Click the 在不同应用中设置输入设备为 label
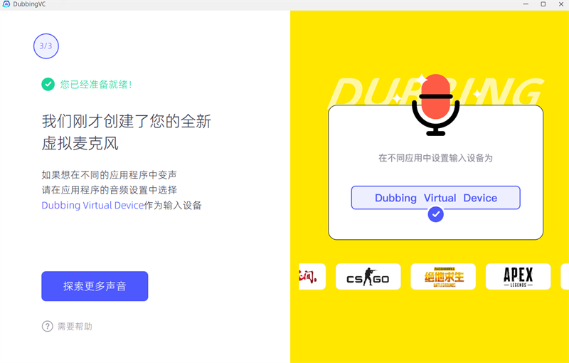Viewport: 569px width, 363px height. point(435,158)
